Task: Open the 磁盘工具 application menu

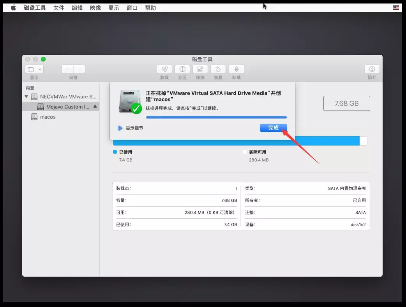Action: 35,8
